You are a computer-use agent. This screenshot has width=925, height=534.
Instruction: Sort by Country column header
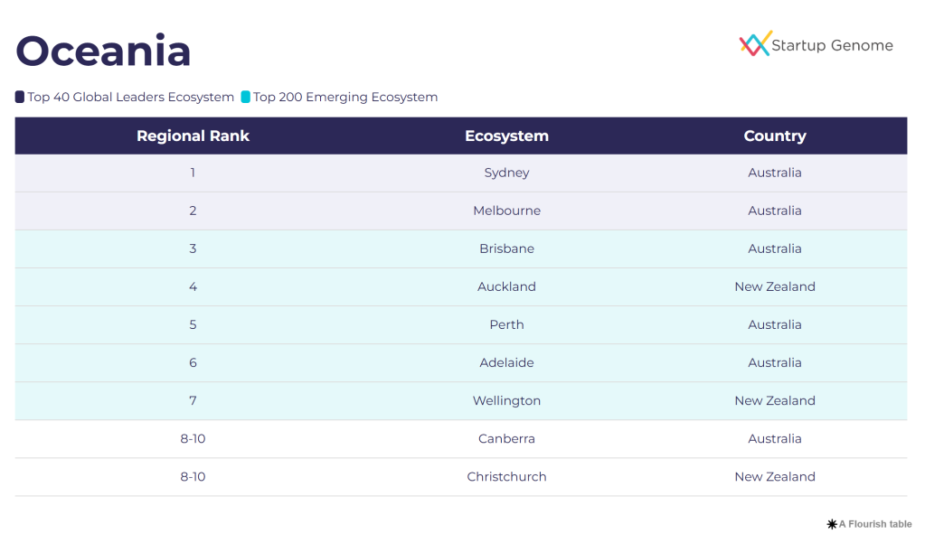coord(775,136)
